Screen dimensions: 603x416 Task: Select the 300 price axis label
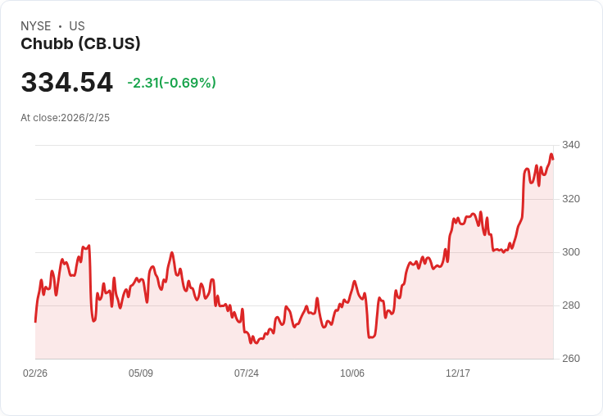[570, 252]
